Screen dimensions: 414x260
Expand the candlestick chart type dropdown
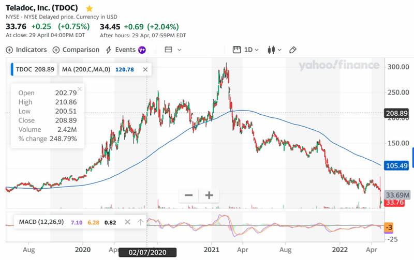click(274, 50)
